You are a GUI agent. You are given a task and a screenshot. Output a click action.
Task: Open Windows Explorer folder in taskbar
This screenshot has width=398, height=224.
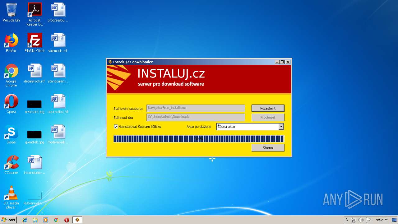tap(35, 220)
